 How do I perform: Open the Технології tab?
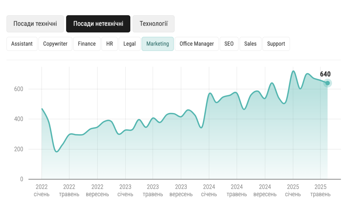click(154, 24)
